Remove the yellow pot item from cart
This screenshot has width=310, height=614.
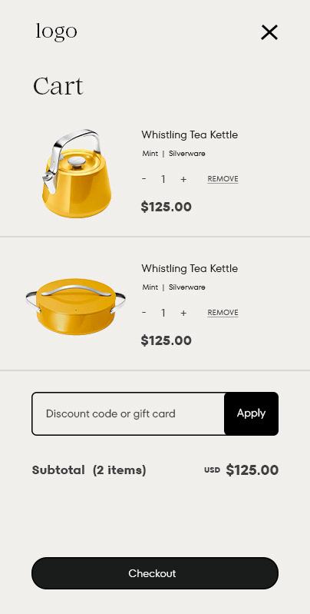(x=223, y=313)
